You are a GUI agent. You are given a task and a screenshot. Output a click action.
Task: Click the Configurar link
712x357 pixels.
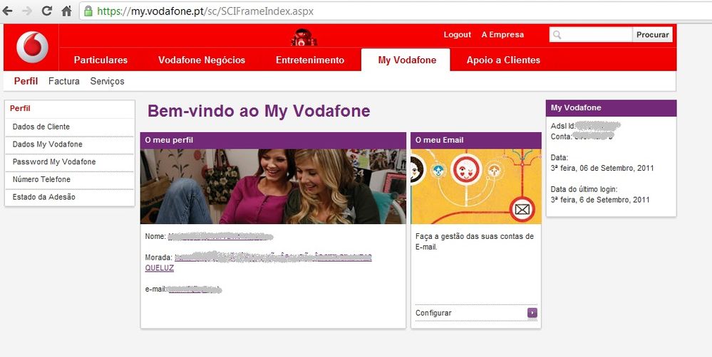point(433,313)
